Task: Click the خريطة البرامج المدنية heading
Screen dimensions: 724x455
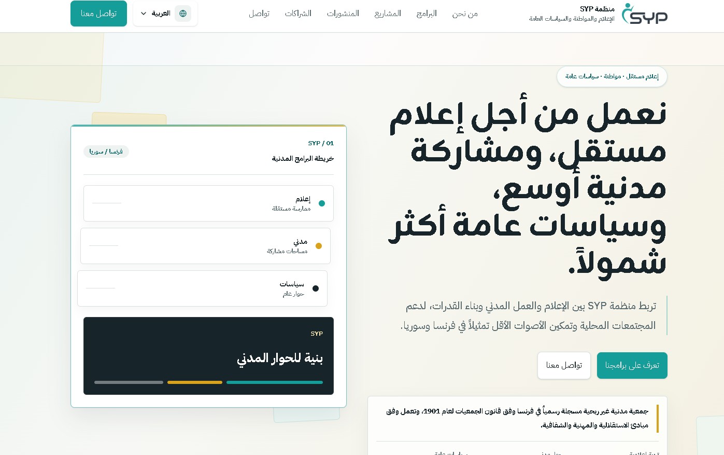Action: (x=303, y=158)
